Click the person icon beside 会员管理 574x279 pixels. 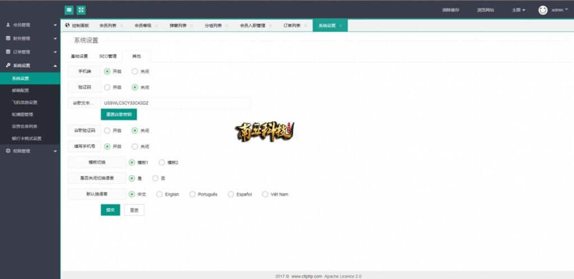pos(8,25)
